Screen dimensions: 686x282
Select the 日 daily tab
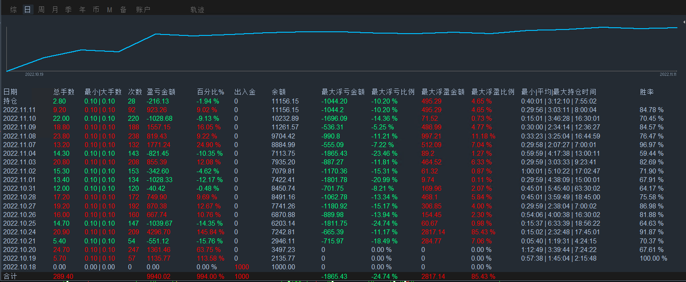[28, 10]
